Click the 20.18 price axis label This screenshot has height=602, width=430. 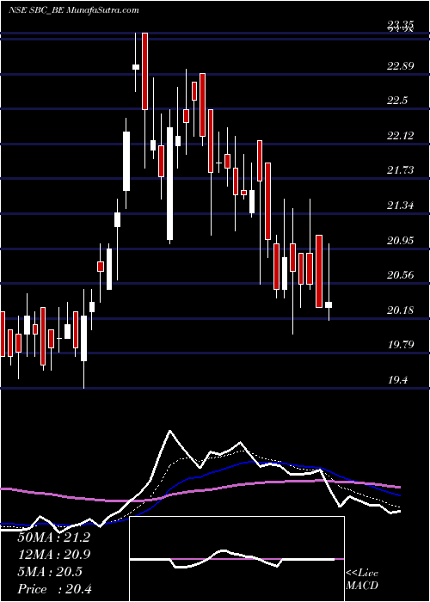click(401, 310)
